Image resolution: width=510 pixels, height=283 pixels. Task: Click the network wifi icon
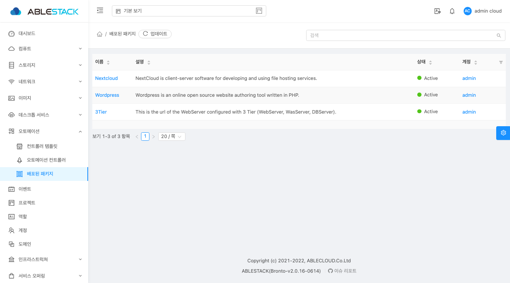pyautogui.click(x=11, y=82)
